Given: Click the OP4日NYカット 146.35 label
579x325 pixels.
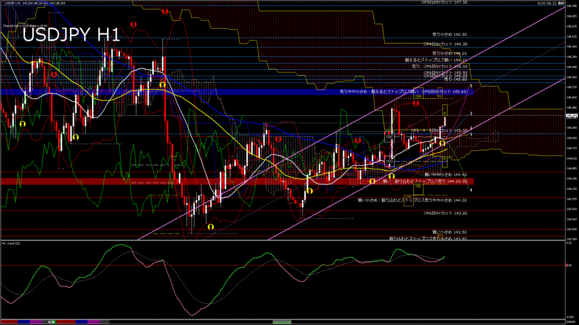Looking at the screenshot, I should tap(446, 44).
